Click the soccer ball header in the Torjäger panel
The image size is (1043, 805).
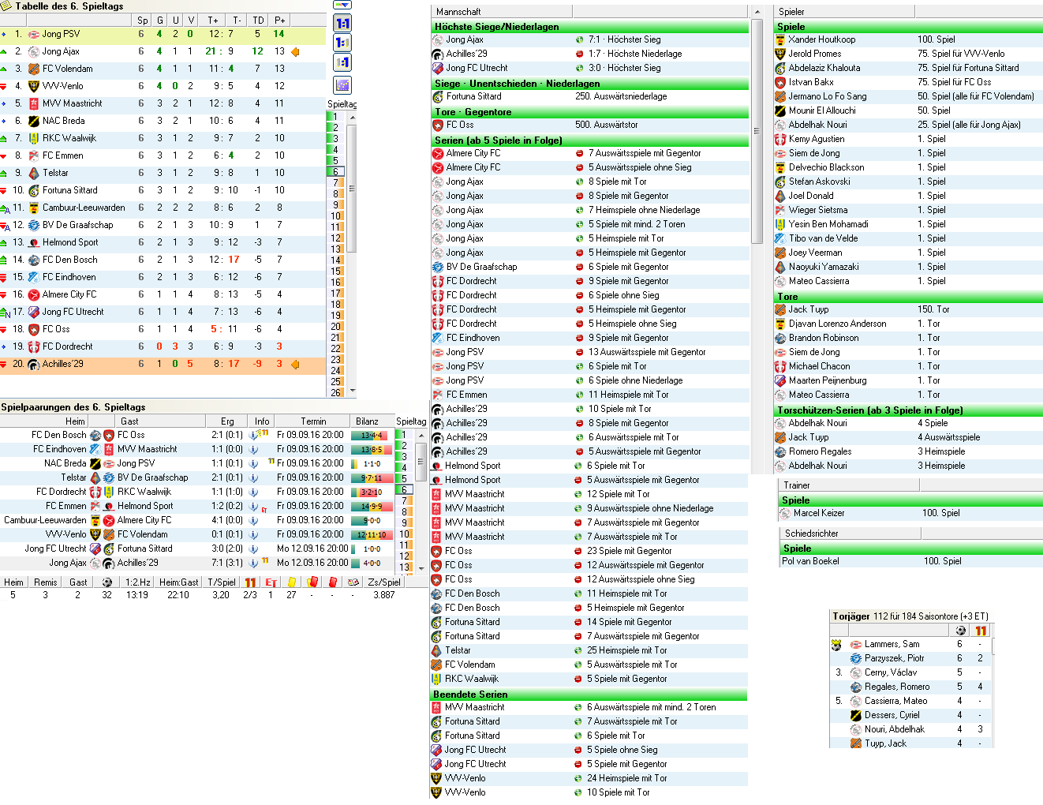coord(960,631)
